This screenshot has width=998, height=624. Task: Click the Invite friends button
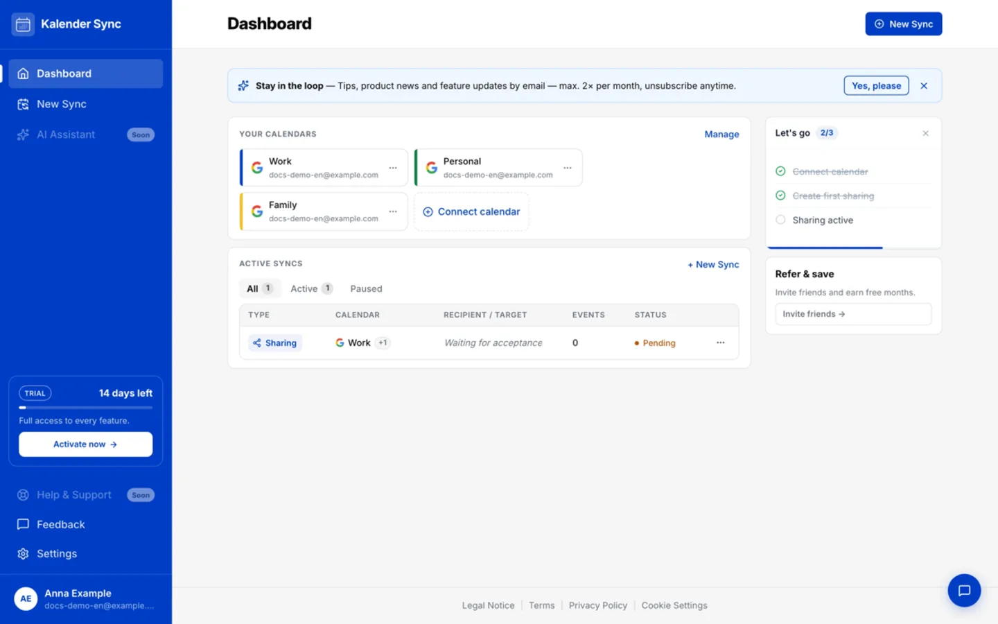click(x=853, y=314)
